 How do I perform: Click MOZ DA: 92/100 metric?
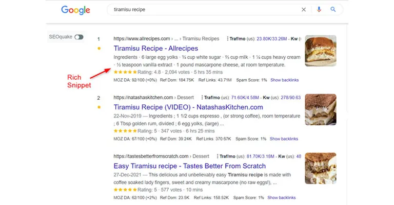pos(135,80)
